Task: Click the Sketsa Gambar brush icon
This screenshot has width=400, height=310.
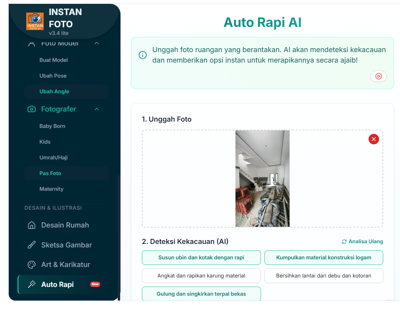Action: pyautogui.click(x=31, y=245)
